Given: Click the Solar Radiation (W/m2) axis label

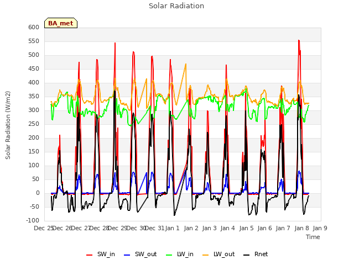Looking at the screenshot, I should click(8, 125).
